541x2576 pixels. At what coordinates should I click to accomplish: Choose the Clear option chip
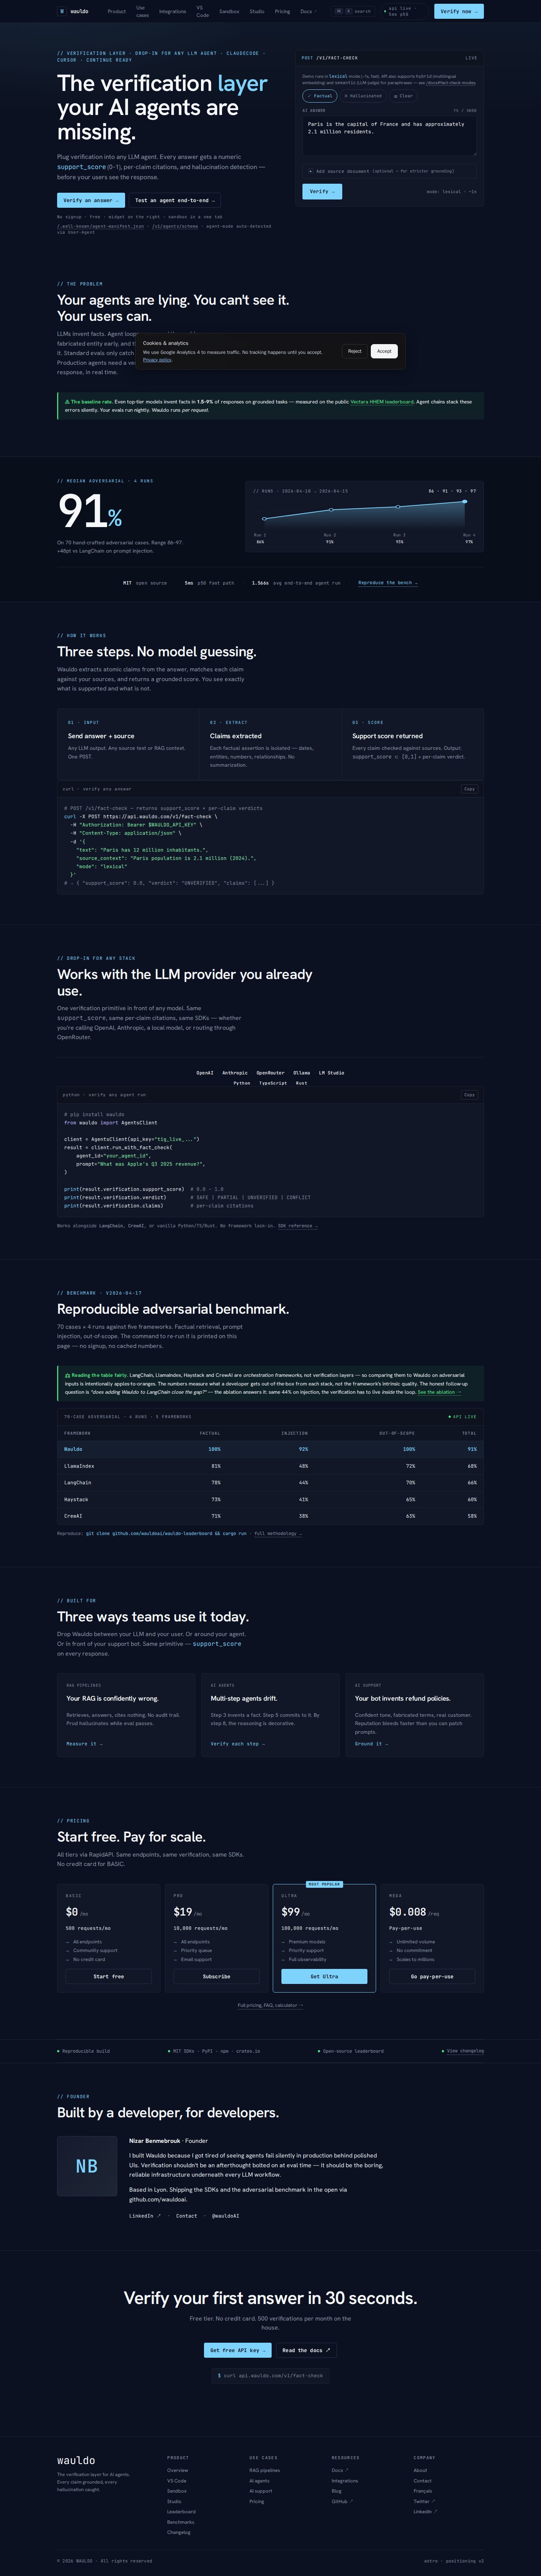point(403,96)
